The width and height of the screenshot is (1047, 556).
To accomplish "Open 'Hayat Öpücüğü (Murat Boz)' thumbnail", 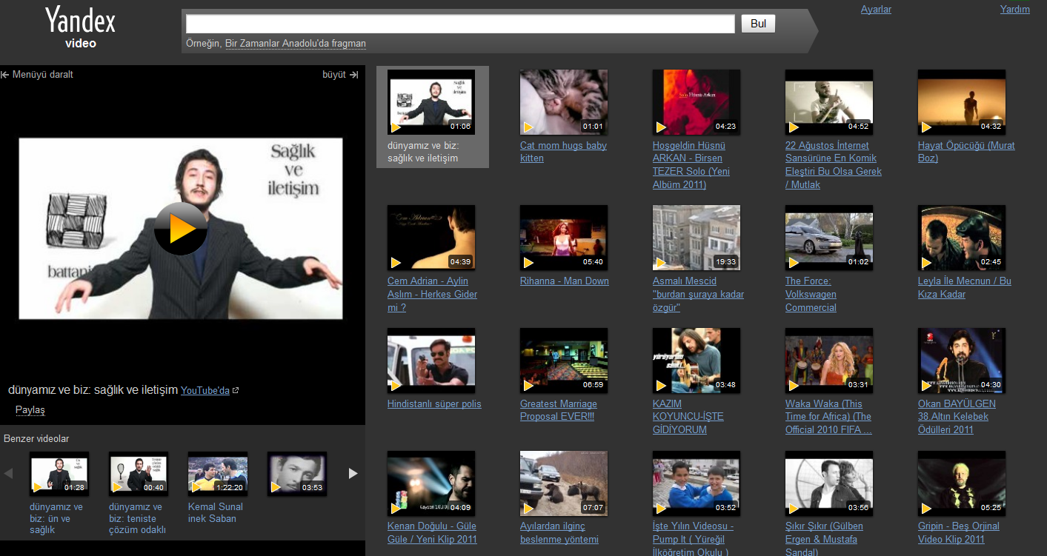I will 962,102.
